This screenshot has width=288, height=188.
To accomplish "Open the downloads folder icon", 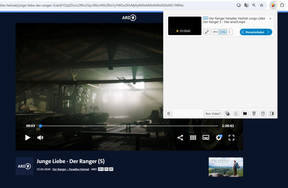I will (245, 114).
